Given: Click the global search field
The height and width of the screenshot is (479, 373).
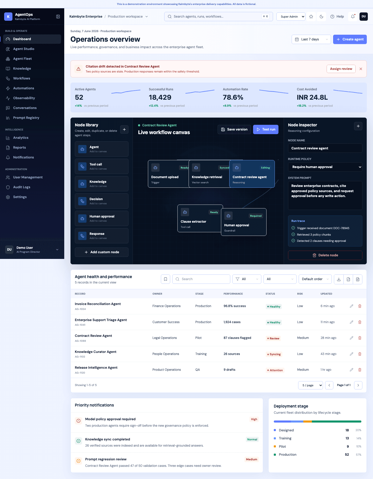Looking at the screenshot, I should (x=219, y=17).
